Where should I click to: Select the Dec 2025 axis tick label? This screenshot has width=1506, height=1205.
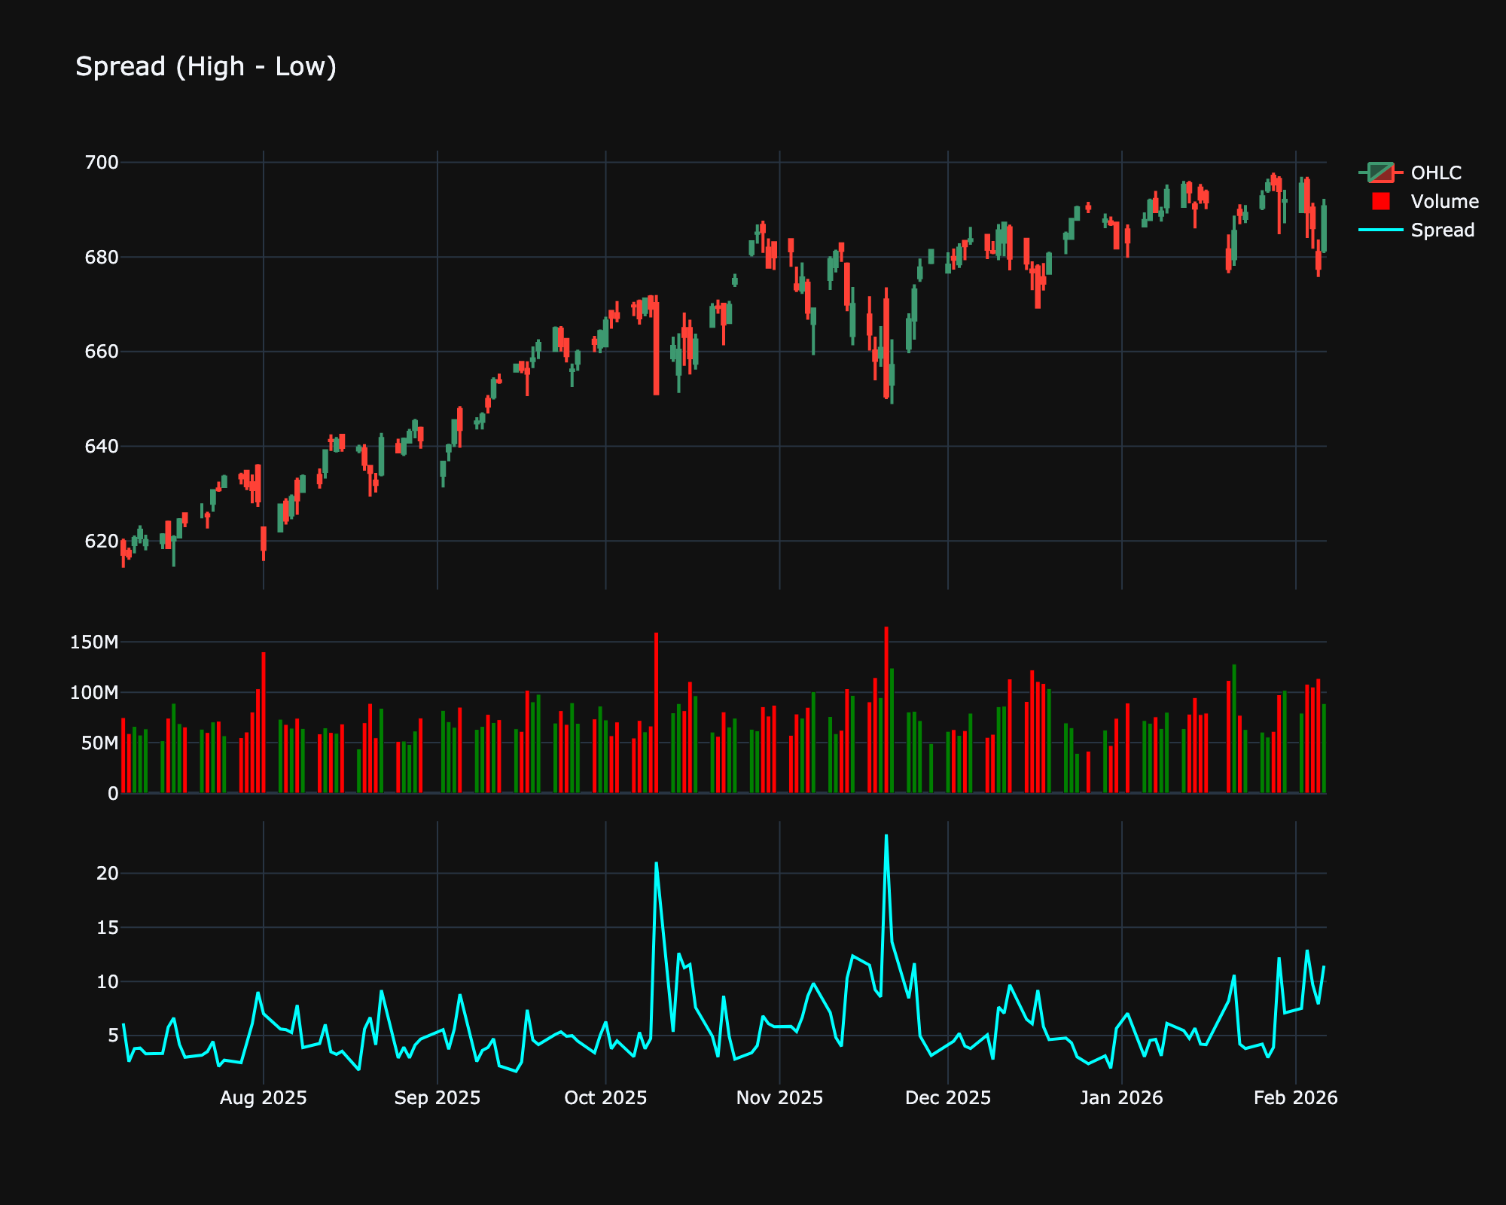(947, 1098)
